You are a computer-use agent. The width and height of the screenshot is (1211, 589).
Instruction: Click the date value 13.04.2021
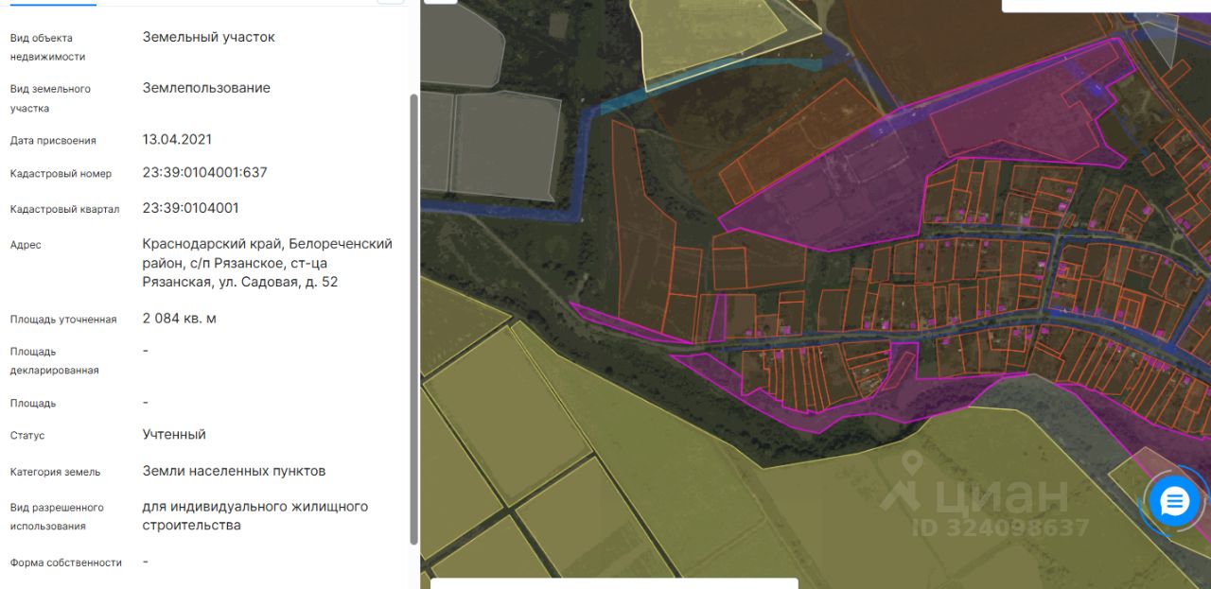177,139
